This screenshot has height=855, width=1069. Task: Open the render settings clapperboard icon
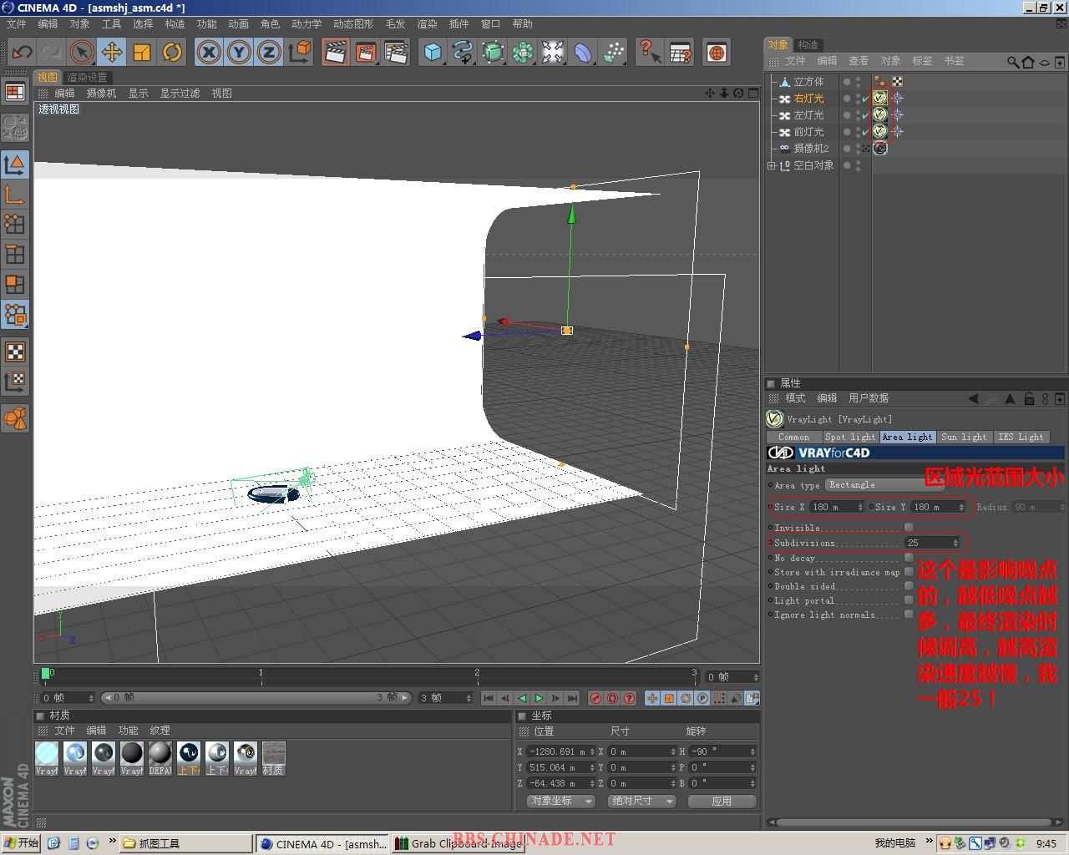tap(395, 53)
